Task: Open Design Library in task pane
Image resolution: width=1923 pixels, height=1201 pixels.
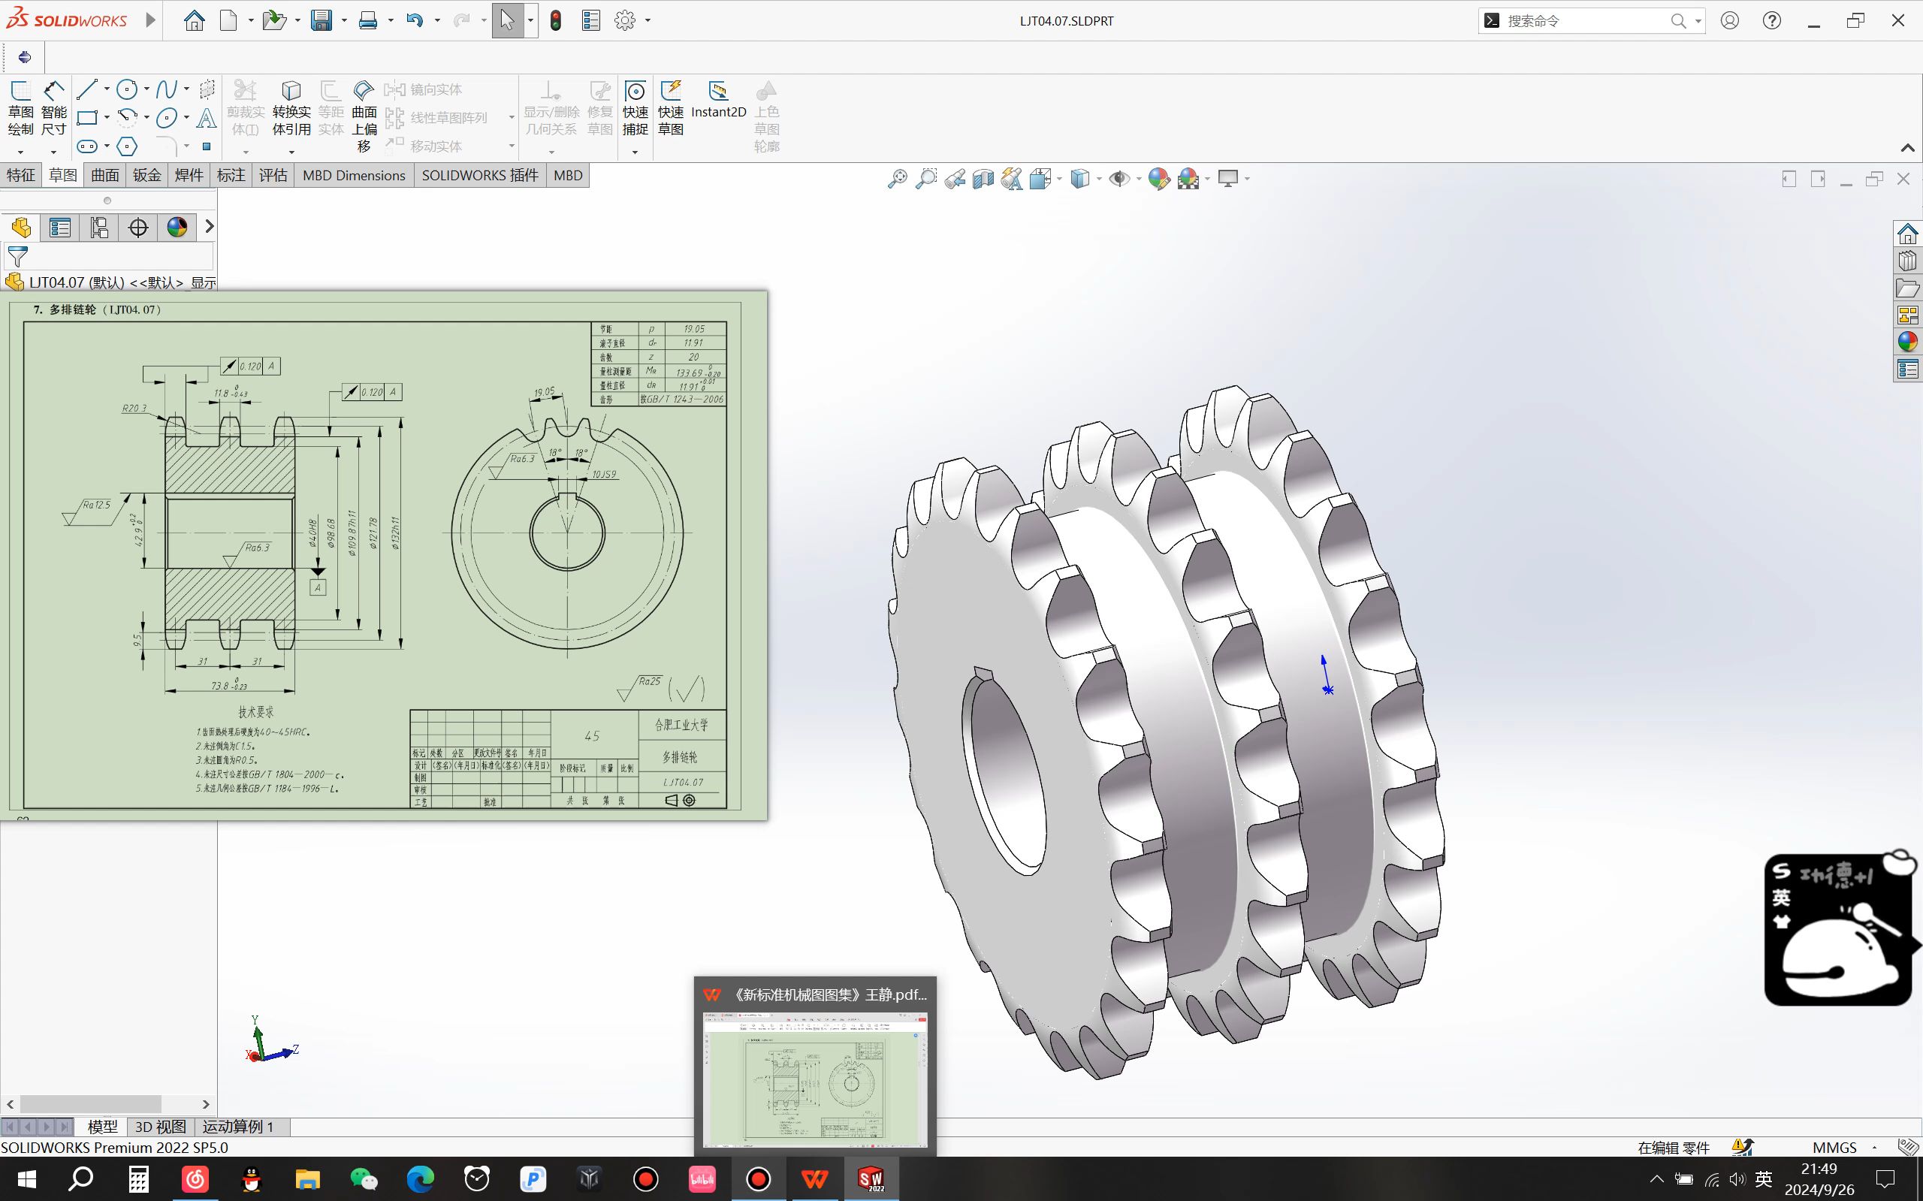Action: (1908, 261)
